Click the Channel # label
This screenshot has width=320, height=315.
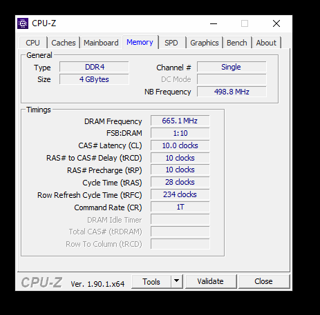point(173,68)
